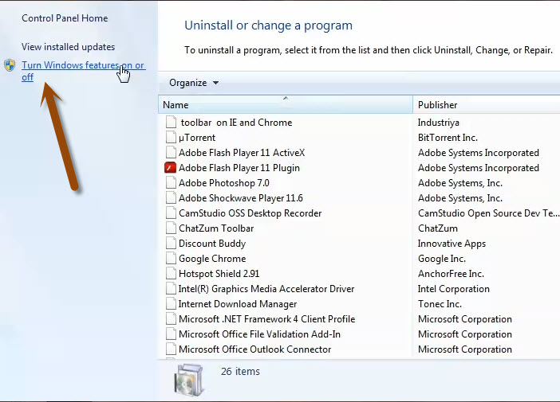Click the µTorrent program icon
This screenshot has width=560, height=402.
171,137
